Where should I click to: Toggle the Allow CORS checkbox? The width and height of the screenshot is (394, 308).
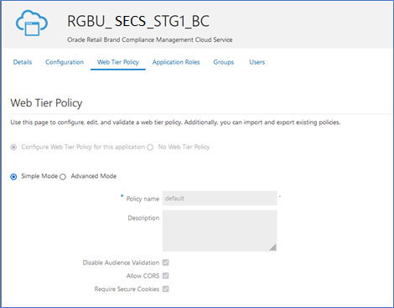point(166,275)
